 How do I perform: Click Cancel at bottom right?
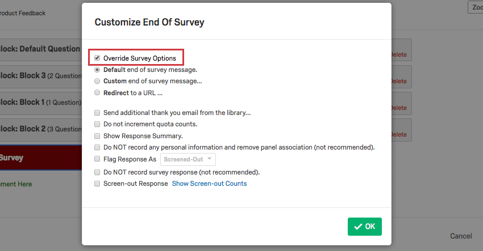point(461,236)
